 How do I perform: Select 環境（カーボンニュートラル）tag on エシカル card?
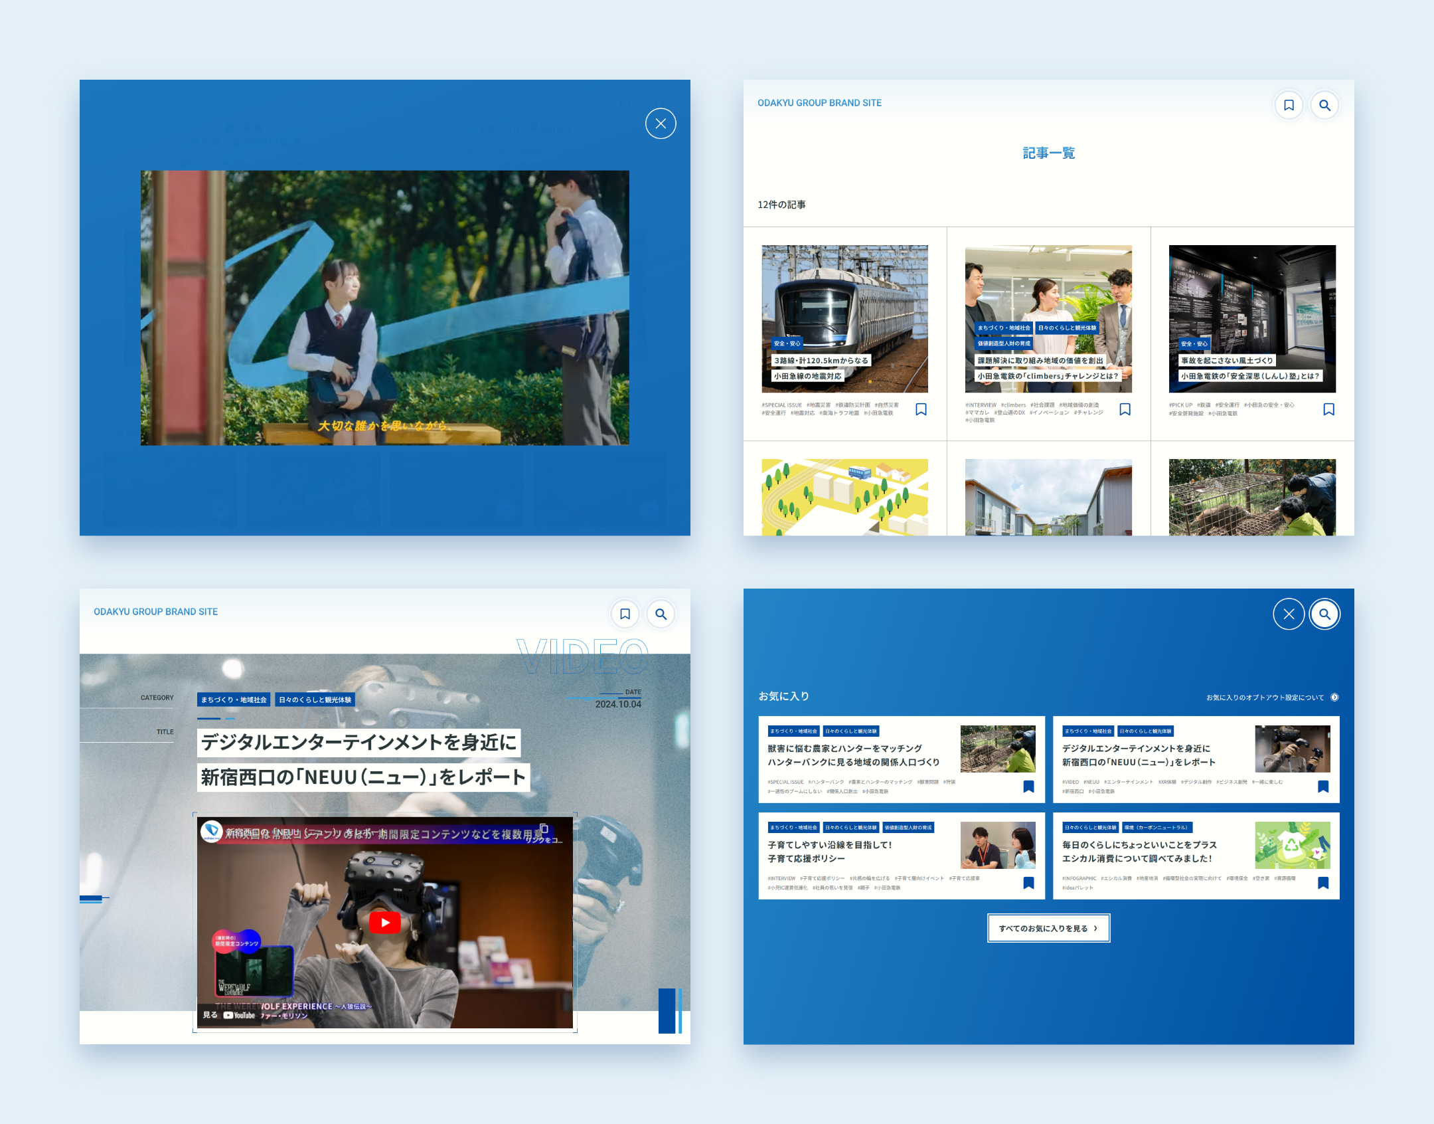tap(1157, 828)
